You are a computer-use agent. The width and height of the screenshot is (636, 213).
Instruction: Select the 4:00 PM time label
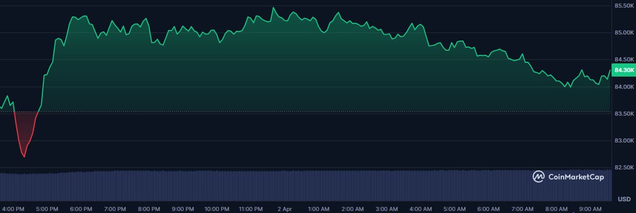point(13,208)
